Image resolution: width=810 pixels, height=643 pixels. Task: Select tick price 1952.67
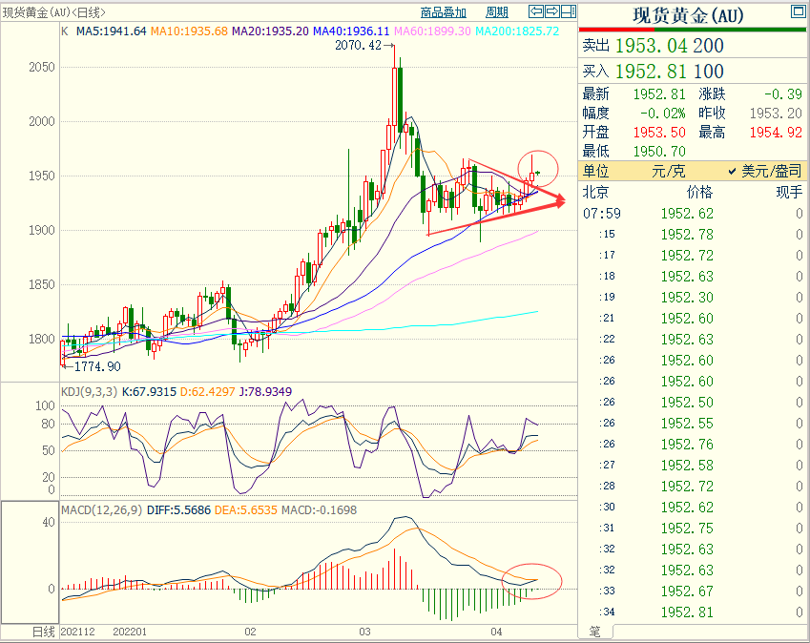point(687,591)
